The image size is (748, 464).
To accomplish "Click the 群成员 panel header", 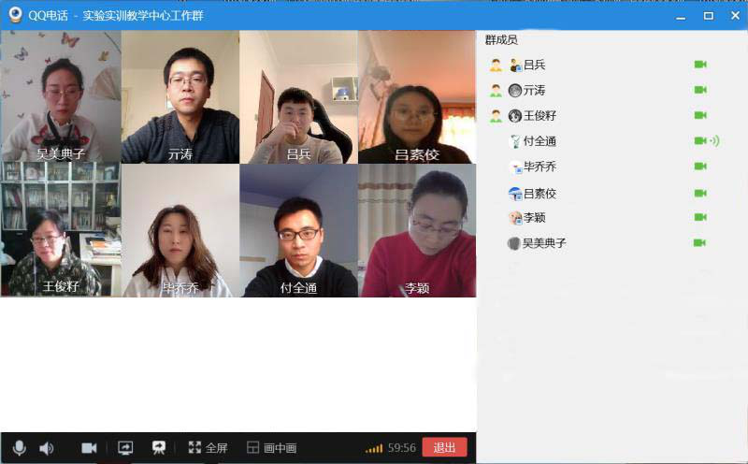I will click(501, 39).
